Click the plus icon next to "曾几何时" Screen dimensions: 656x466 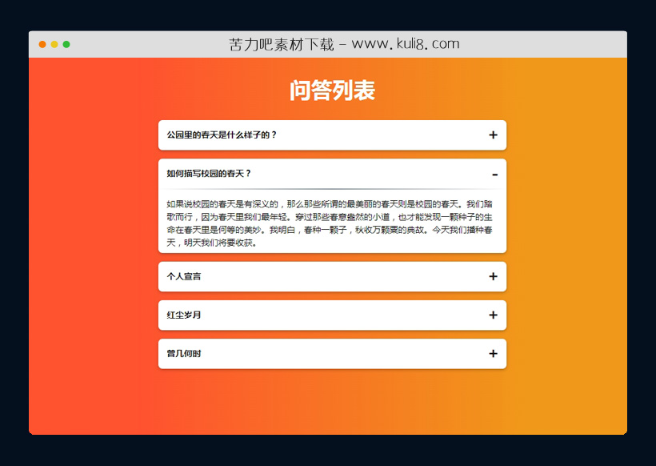494,353
